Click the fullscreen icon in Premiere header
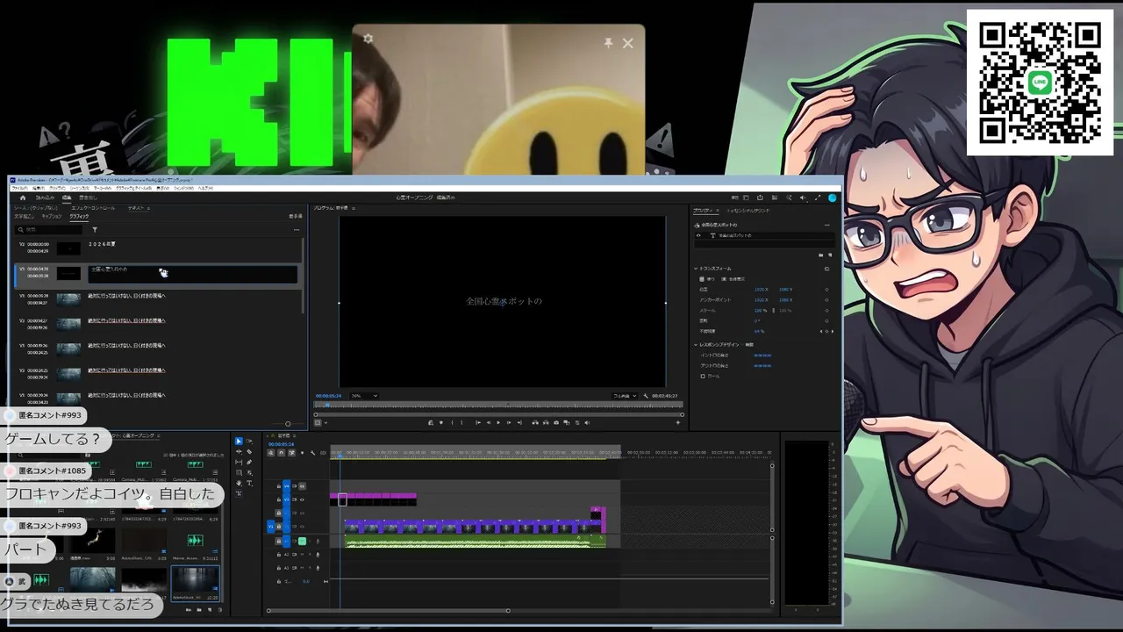1123x632 pixels. click(x=818, y=197)
